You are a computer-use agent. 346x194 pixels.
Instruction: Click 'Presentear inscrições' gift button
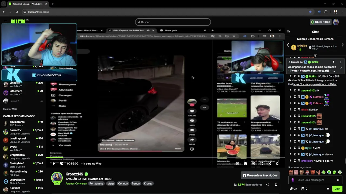260,175
